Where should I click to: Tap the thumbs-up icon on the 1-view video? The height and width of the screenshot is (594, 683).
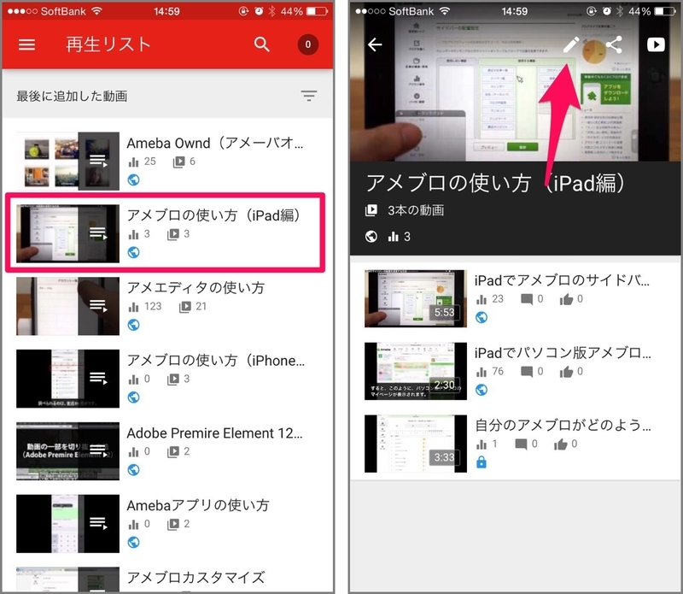click(561, 444)
